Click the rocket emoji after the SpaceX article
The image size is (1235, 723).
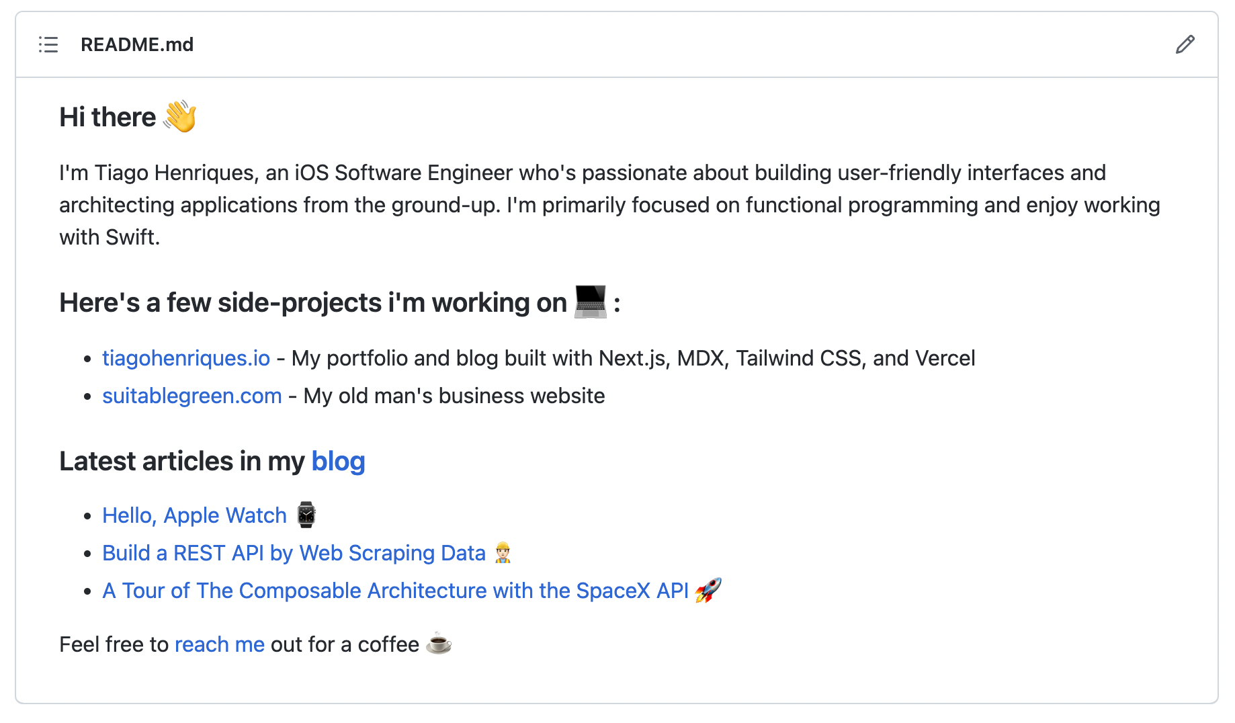click(x=709, y=590)
